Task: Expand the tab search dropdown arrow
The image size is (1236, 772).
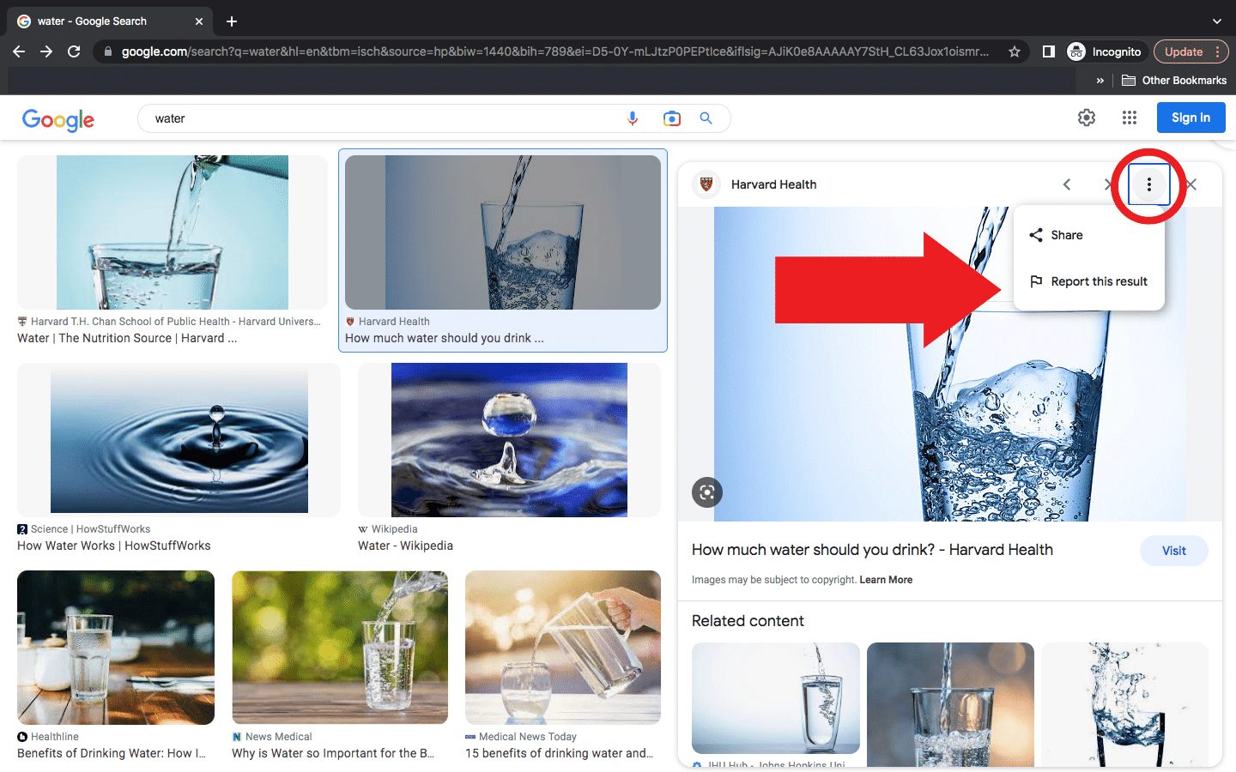Action: (1216, 21)
